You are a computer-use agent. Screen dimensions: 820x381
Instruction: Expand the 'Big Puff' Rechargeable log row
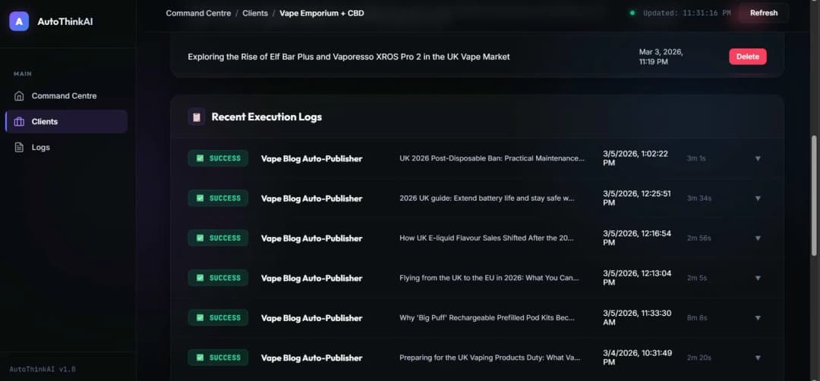pyautogui.click(x=757, y=318)
